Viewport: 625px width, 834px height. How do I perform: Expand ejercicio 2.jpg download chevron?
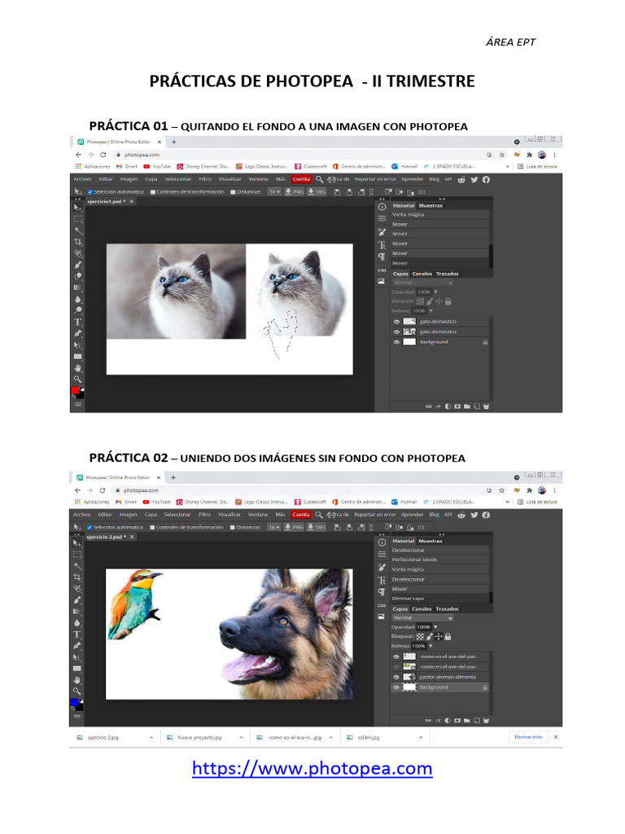point(151,738)
